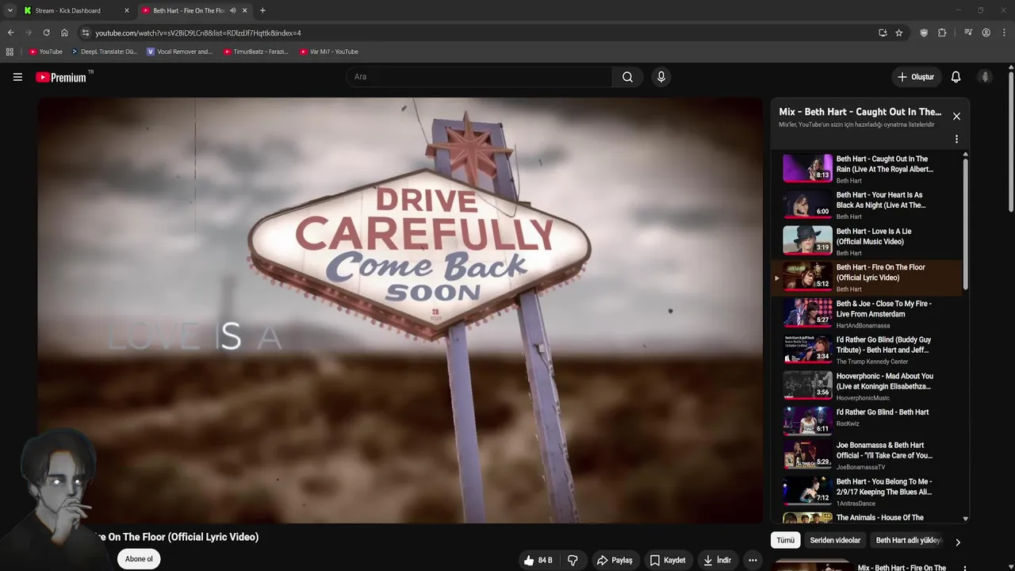This screenshot has height=571, width=1015.
Task: Click the video player to pause
Action: click(x=400, y=310)
